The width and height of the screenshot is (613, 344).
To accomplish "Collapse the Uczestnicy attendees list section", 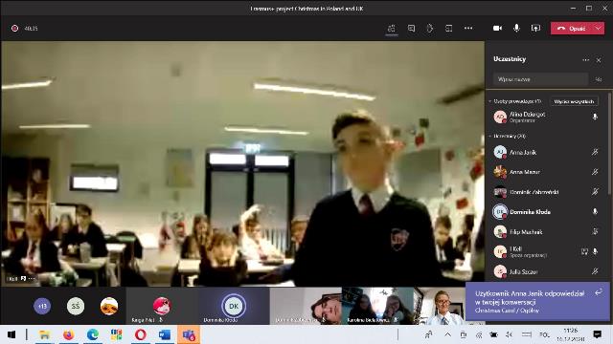I will click(489, 136).
